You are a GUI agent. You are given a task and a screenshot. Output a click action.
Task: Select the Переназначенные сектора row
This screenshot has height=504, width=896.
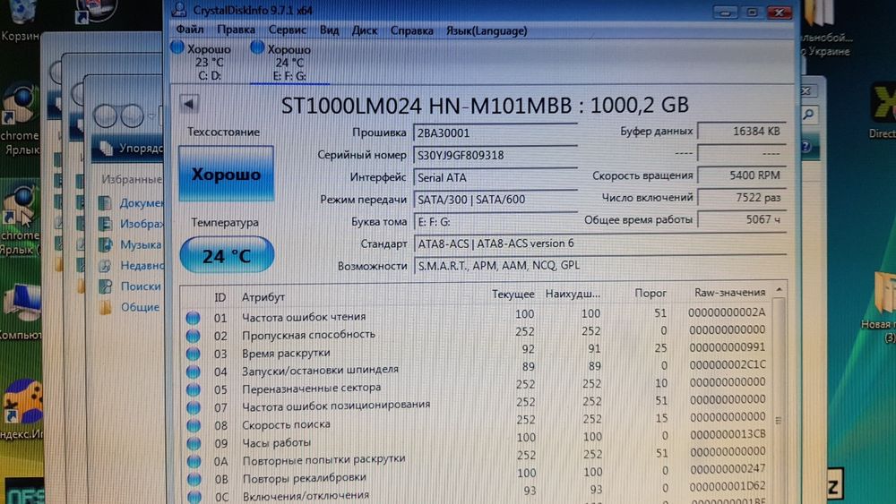click(x=478, y=386)
